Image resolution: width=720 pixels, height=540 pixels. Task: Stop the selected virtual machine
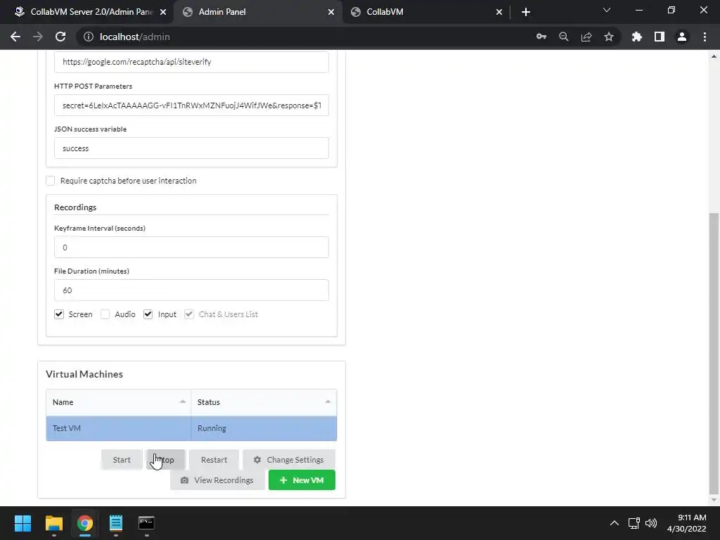click(166, 460)
